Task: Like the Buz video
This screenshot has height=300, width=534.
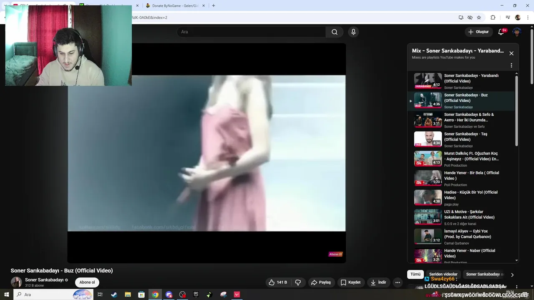Action: (277, 282)
